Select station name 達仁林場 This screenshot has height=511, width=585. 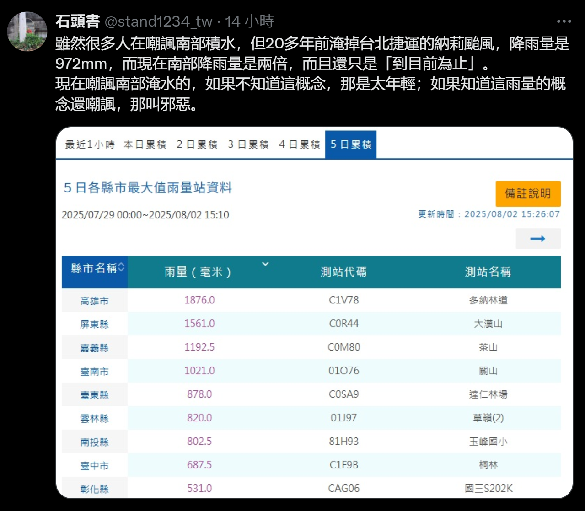tap(488, 394)
